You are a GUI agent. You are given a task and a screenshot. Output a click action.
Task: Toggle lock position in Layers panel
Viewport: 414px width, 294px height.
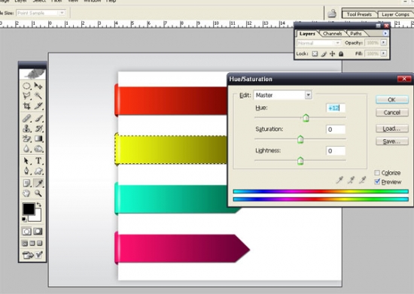click(x=333, y=54)
